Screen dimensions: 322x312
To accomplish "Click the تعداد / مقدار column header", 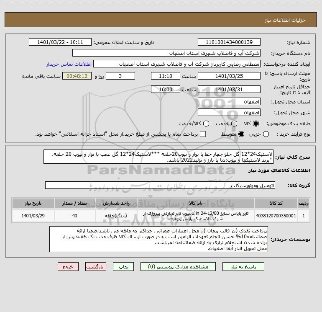I will 75,203.
